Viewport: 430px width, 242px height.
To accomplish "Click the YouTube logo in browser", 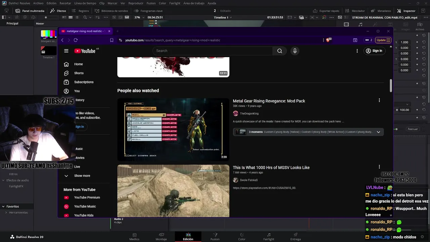I will (85, 51).
